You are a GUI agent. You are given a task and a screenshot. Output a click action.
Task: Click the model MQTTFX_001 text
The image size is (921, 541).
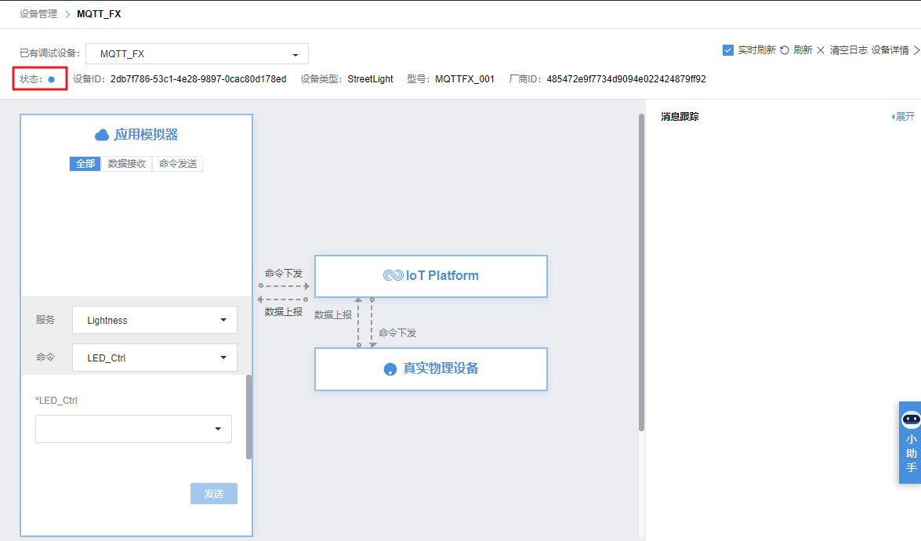pos(465,79)
